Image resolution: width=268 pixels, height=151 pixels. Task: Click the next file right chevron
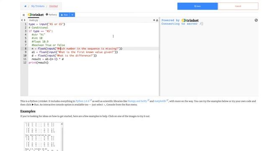pos(24,20)
